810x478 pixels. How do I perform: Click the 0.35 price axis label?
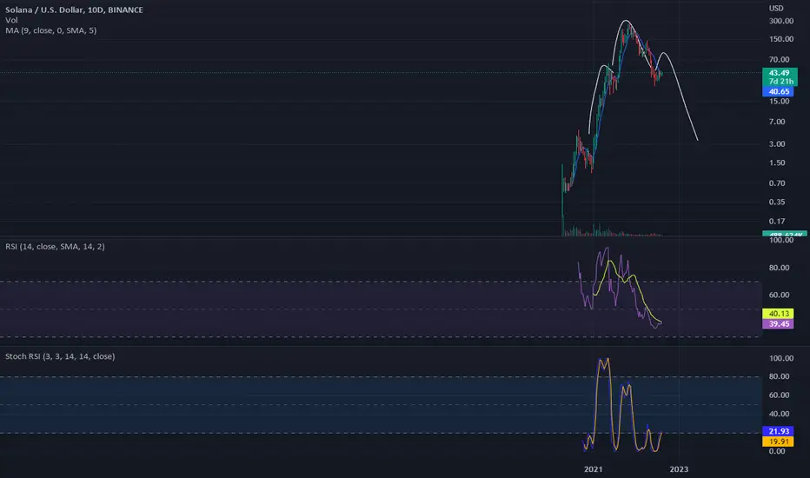777,202
